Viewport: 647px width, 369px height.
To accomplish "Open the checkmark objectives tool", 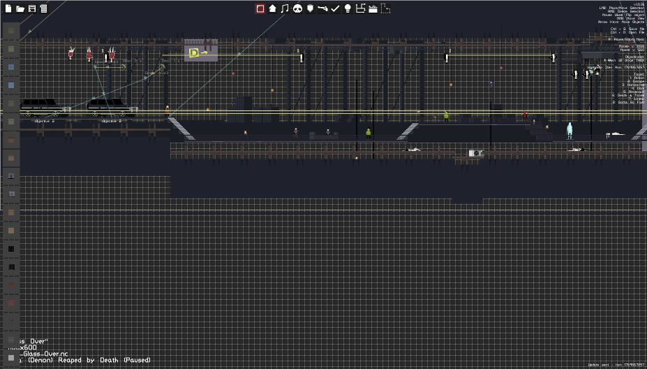I will [x=335, y=8].
